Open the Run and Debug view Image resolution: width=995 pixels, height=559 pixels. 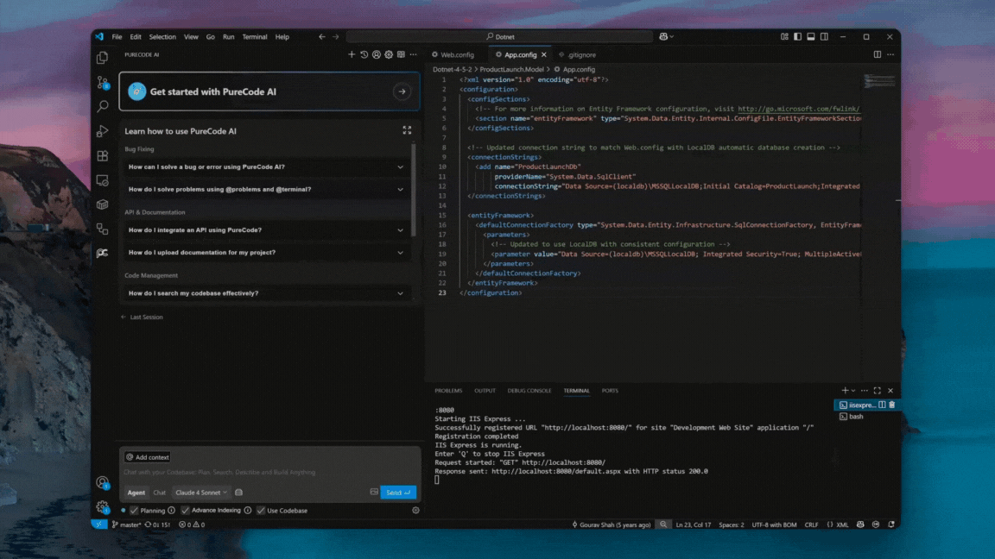pos(102,131)
